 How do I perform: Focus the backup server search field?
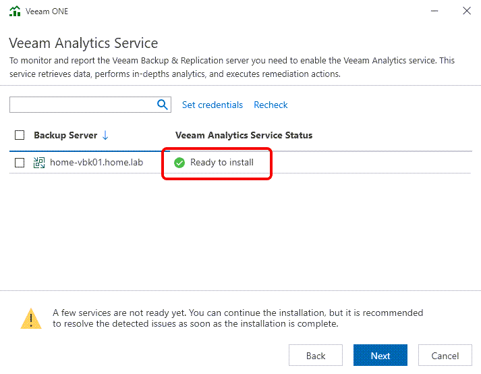pyautogui.click(x=82, y=105)
